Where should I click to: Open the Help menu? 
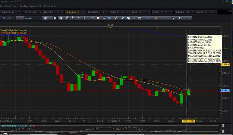[53, 6]
